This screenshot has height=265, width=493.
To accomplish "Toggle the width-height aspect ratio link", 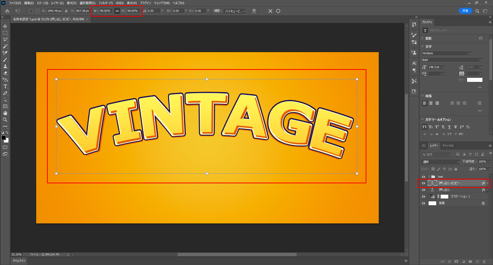I will pyautogui.click(x=117, y=11).
